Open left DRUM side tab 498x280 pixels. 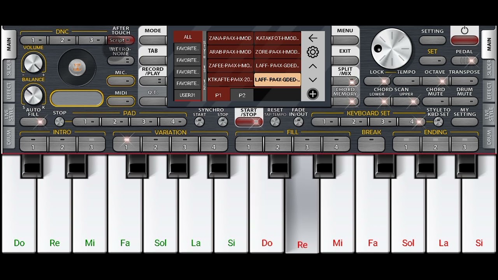click(9, 138)
